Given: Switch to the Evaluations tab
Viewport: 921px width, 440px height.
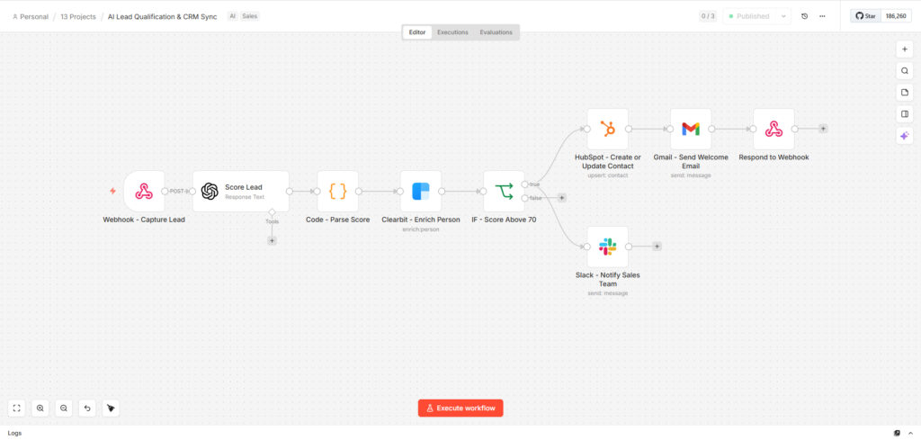Looking at the screenshot, I should click(496, 32).
